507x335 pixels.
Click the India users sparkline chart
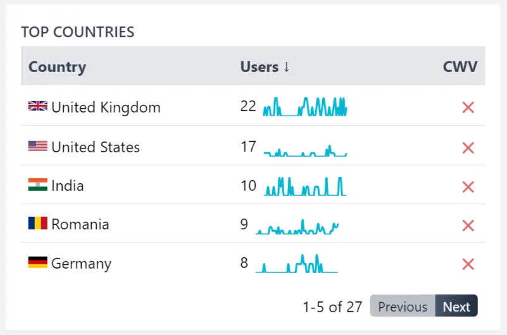tap(305, 186)
